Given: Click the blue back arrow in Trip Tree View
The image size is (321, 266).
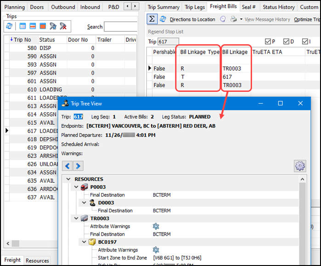Looking at the screenshot, I should click(x=67, y=166).
